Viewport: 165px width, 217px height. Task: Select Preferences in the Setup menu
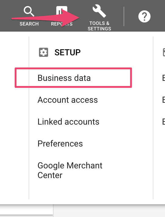(x=60, y=143)
